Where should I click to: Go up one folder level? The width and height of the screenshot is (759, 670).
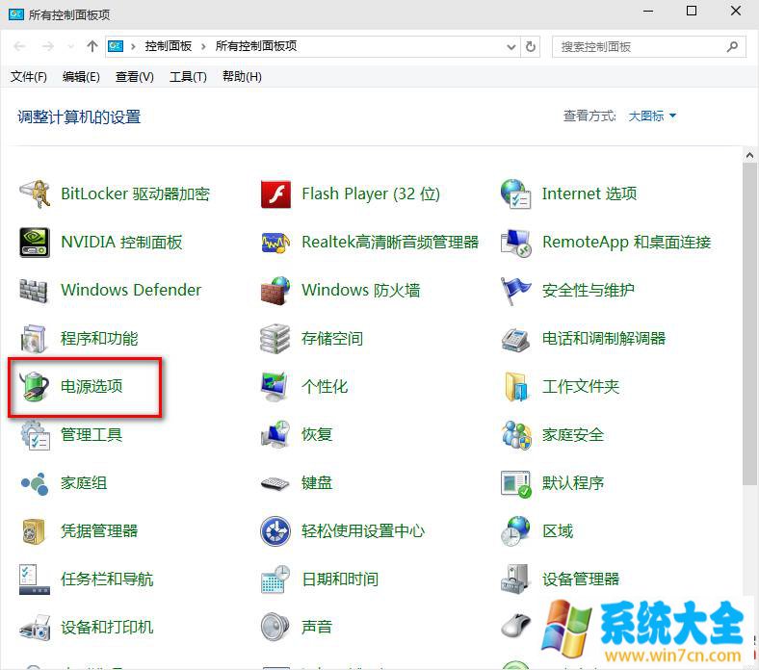tap(92, 46)
